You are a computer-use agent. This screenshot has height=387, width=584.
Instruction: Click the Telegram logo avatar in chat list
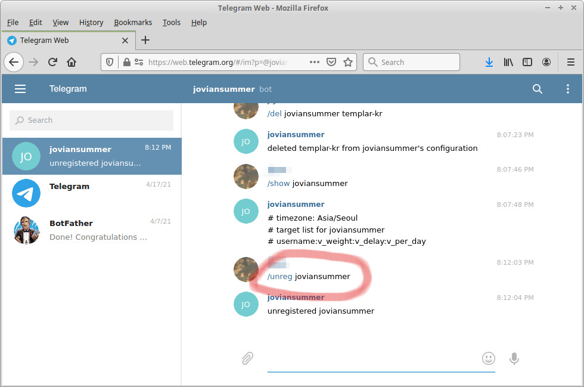tap(26, 193)
